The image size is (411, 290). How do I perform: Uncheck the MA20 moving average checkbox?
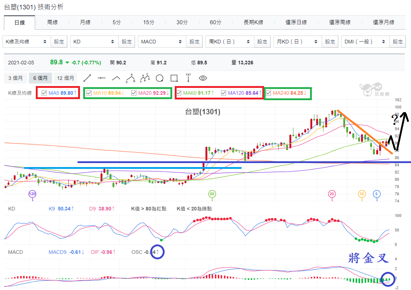click(134, 93)
